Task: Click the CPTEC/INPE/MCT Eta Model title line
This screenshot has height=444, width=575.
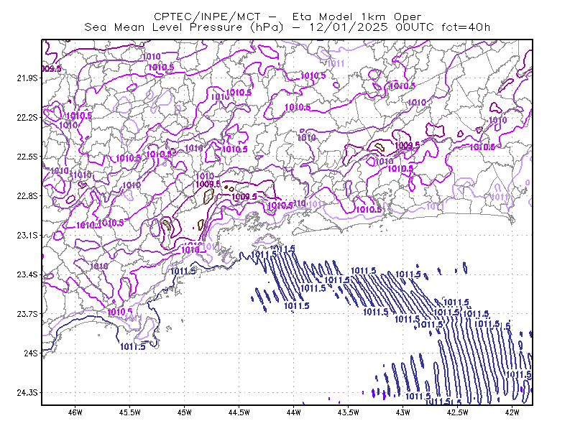Action: [x=287, y=17]
